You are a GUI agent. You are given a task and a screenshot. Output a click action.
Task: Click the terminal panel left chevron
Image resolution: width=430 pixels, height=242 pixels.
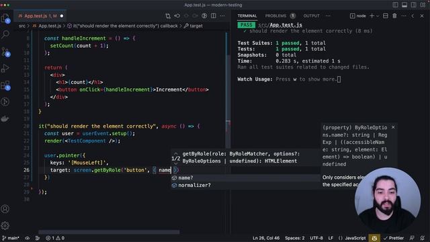pyautogui.click(x=413, y=16)
